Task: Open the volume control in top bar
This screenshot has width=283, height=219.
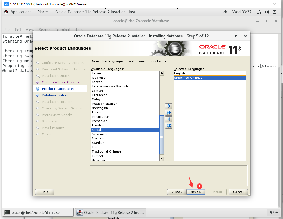Action: pyautogui.click(x=267, y=12)
